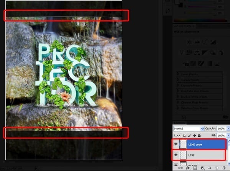Click the color spectrum ramp bar
This screenshot has width=230, height=171.
(x=200, y=21)
